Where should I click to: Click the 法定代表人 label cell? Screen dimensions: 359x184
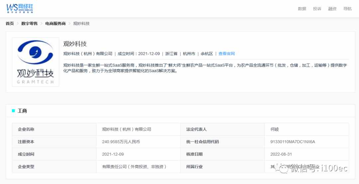(222, 129)
